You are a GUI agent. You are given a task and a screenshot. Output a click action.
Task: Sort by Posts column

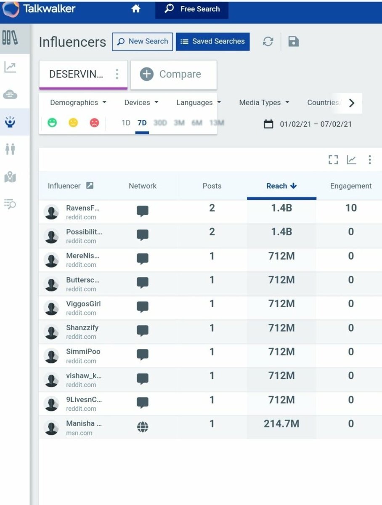pyautogui.click(x=212, y=186)
